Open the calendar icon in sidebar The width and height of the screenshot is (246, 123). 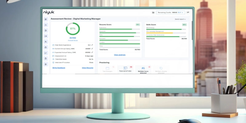tap(46, 58)
